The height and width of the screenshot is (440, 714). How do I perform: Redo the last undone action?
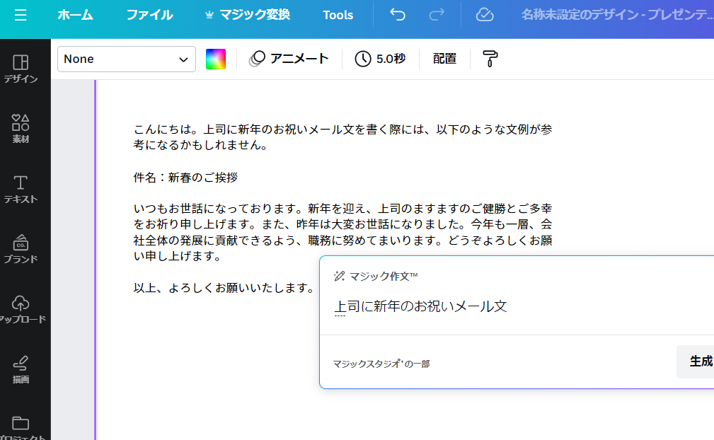coord(437,15)
